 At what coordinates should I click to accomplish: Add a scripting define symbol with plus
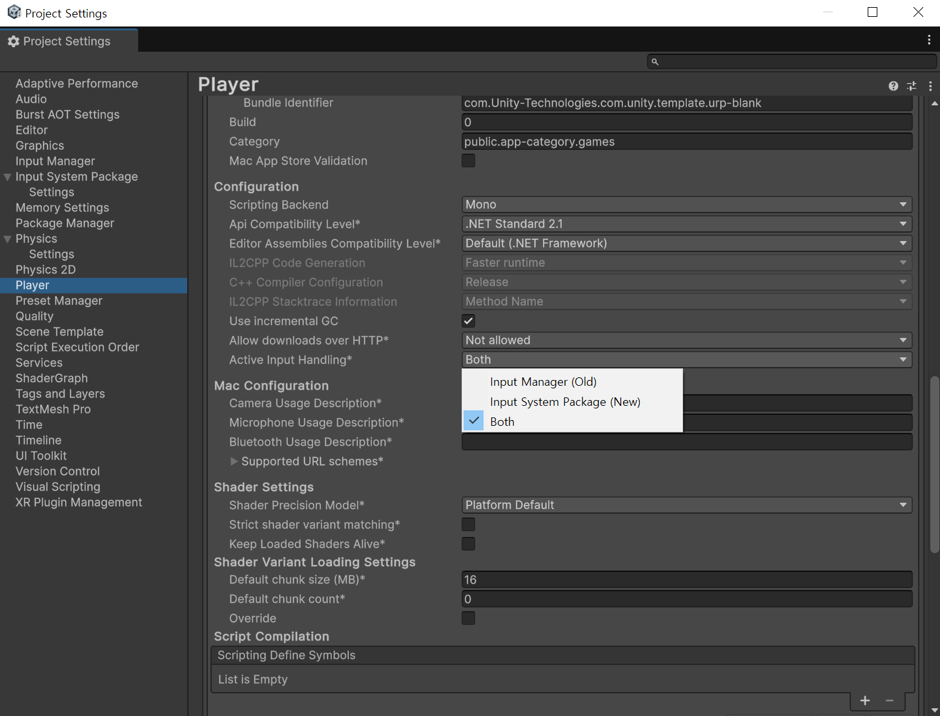coord(865,700)
